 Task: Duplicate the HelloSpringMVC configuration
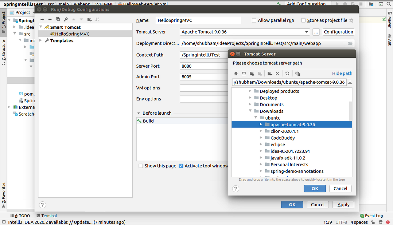(x=57, y=19)
